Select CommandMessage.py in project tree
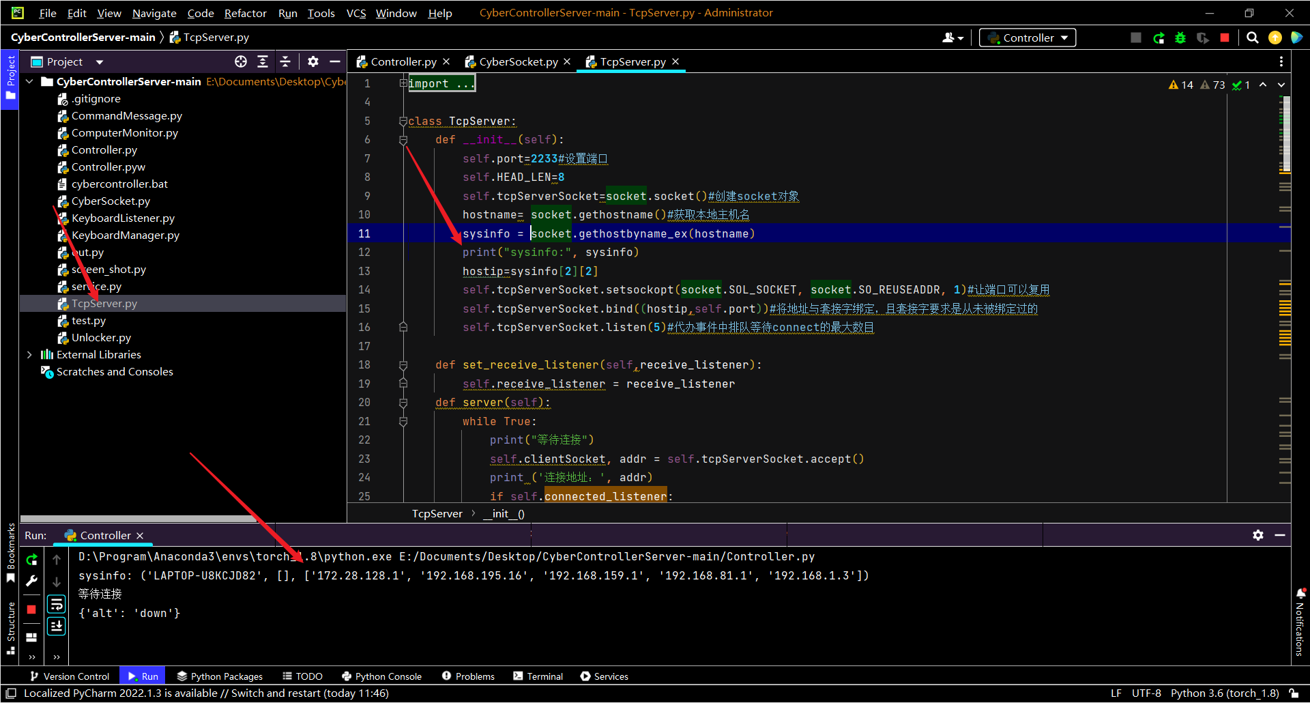This screenshot has height=703, width=1310. [126, 116]
